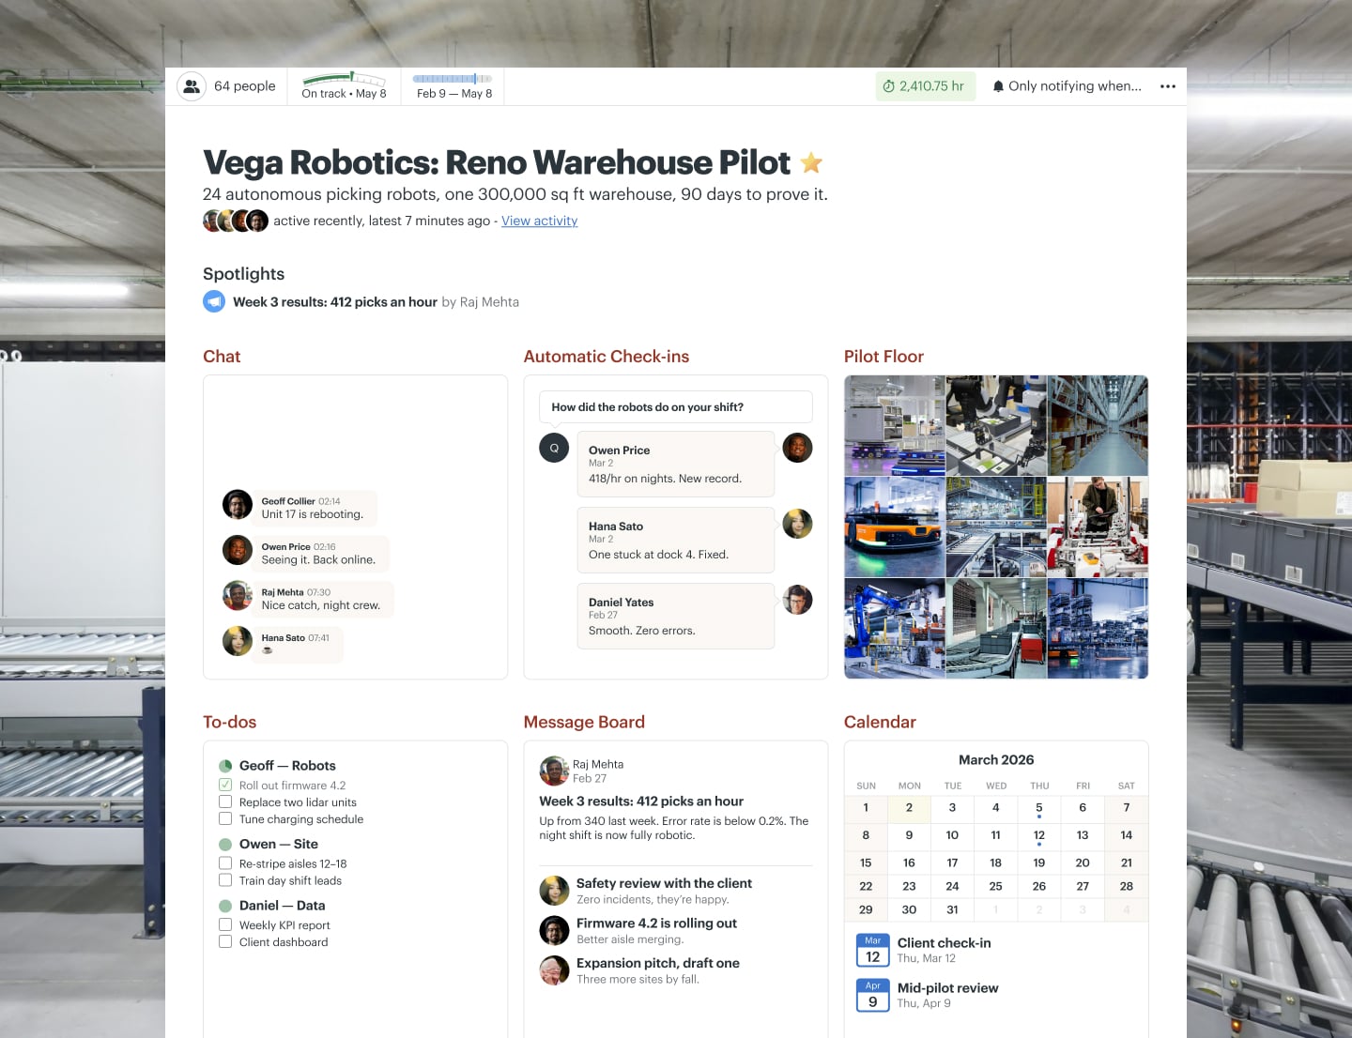1352x1038 pixels.
Task: Open the Client check-in event
Action: (945, 943)
